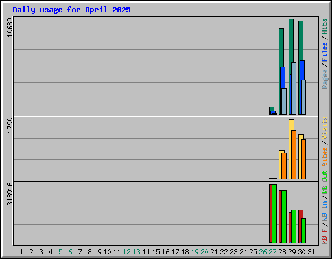The height and width of the screenshot is (259, 332).
Task: Select day 24 on the x-axis
Action: pos(243,252)
